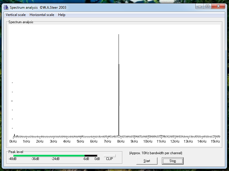Click the green peak level meter bar
The image size is (229, 171).
(x=49, y=156)
